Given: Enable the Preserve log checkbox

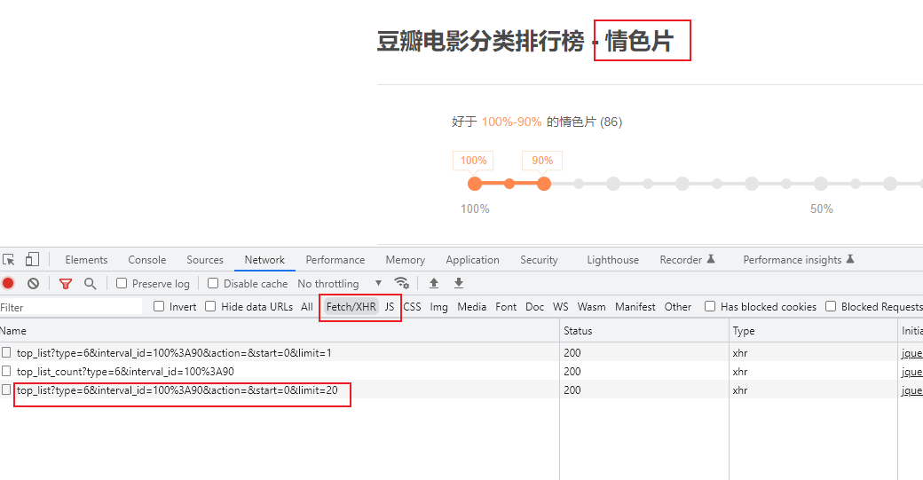Looking at the screenshot, I should pyautogui.click(x=122, y=283).
